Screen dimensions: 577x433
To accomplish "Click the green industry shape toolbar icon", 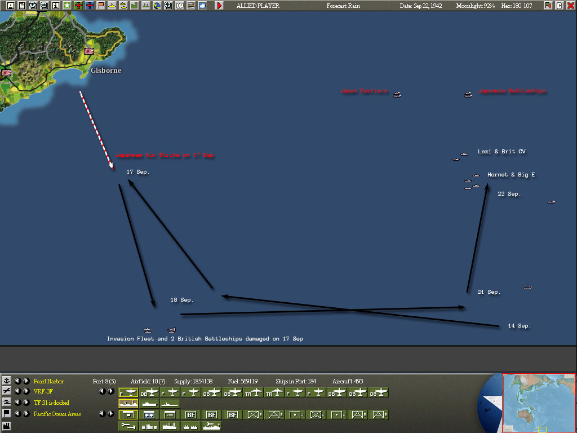I will [134, 6].
